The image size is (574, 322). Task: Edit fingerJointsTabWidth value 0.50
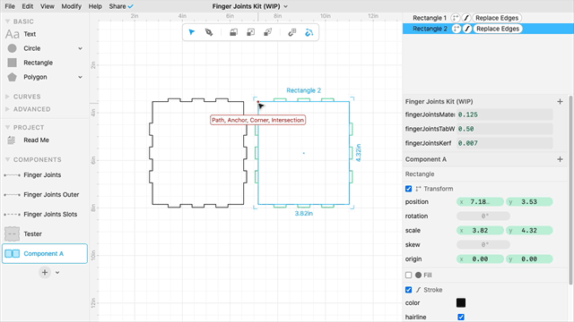504,129
